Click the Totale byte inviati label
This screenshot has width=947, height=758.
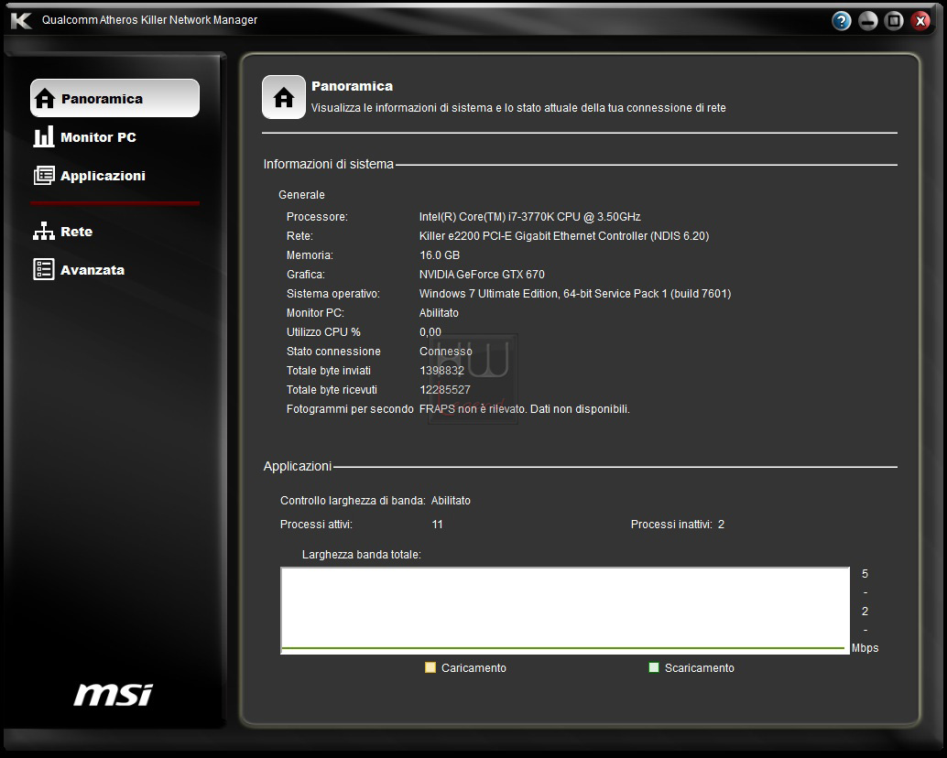pos(329,371)
